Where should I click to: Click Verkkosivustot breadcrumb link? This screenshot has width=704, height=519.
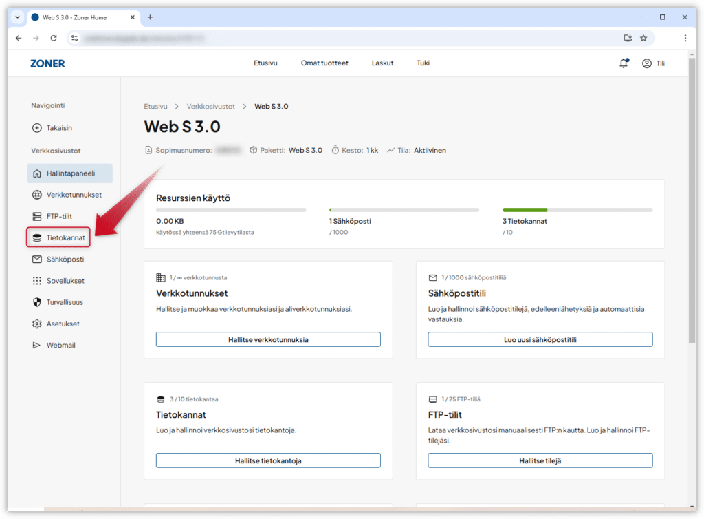[x=210, y=107]
